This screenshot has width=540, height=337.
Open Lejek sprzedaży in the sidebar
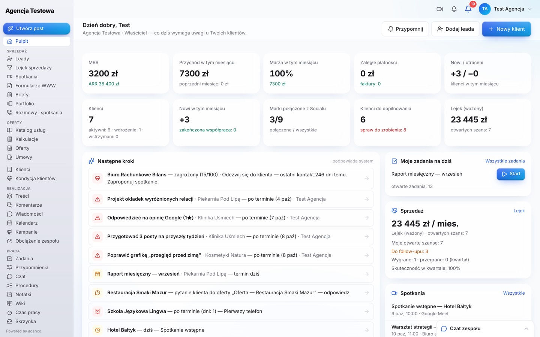37,68
